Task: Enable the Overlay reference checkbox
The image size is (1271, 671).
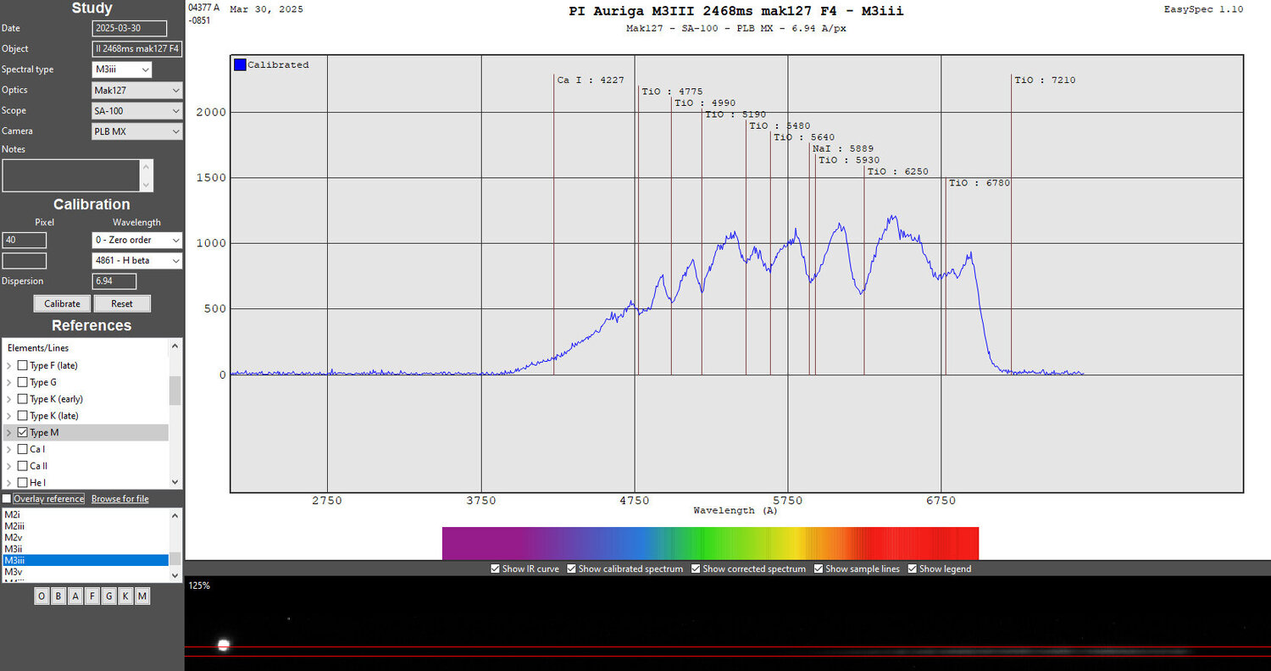Action: pos(7,499)
